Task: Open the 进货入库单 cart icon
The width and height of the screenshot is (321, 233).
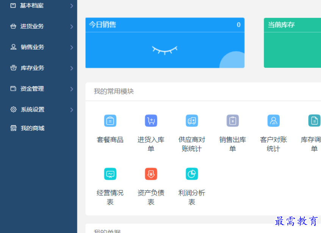Action: click(151, 121)
